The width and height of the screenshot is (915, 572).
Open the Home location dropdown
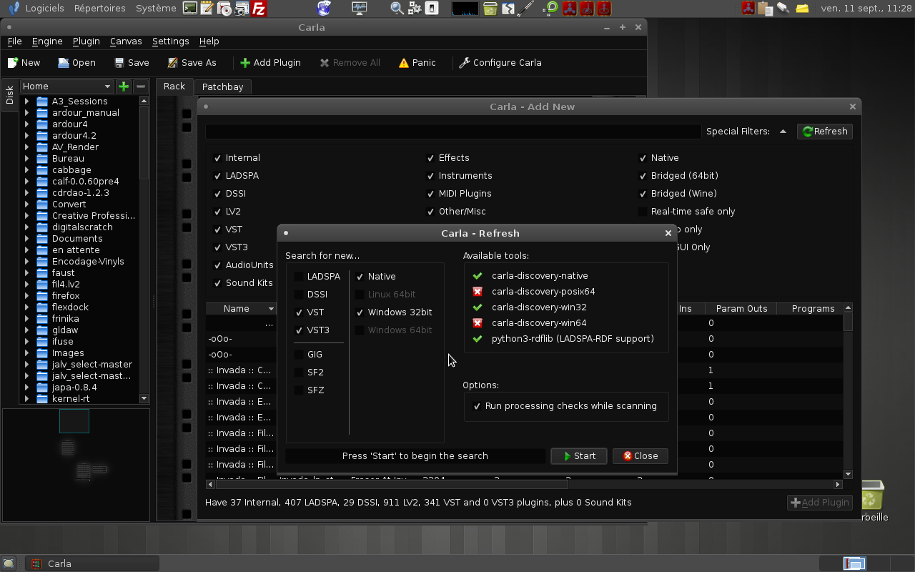point(66,87)
